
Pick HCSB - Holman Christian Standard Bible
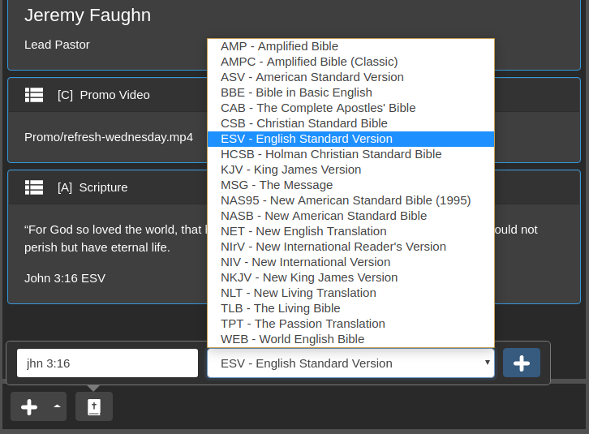pyautogui.click(x=350, y=154)
